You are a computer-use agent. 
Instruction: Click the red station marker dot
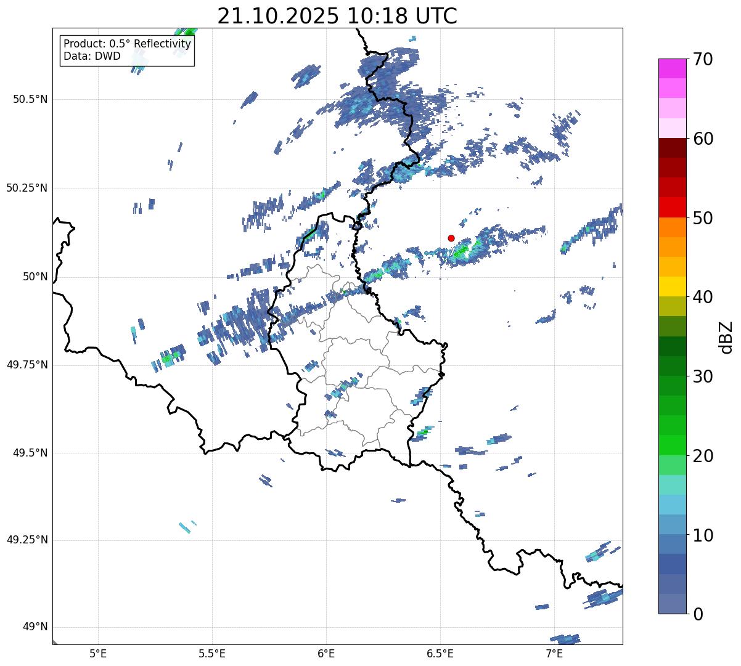pyautogui.click(x=451, y=238)
